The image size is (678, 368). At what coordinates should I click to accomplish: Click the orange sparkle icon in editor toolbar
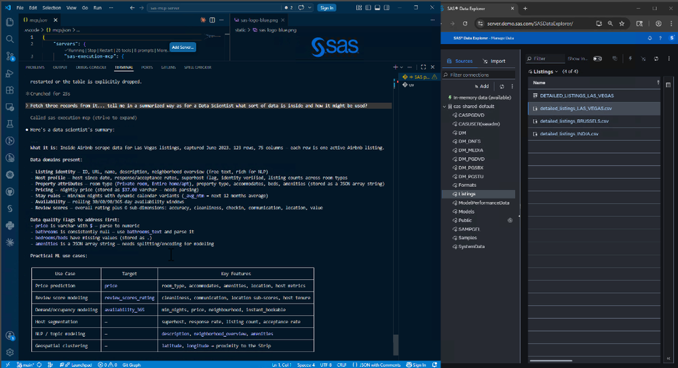(203, 20)
